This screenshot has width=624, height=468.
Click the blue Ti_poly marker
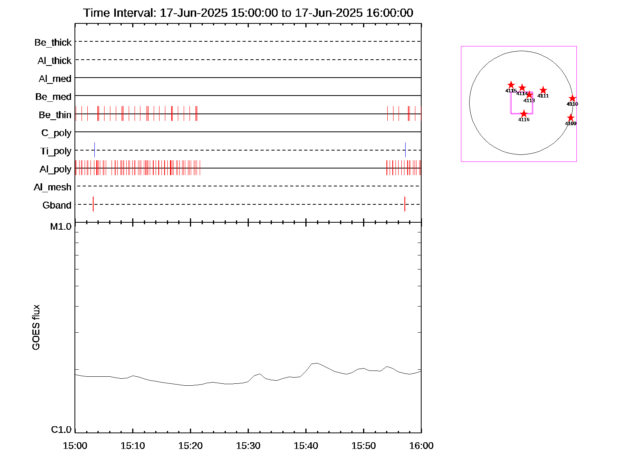click(94, 150)
